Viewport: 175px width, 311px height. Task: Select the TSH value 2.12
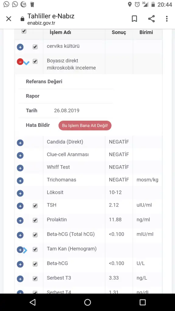(114, 205)
